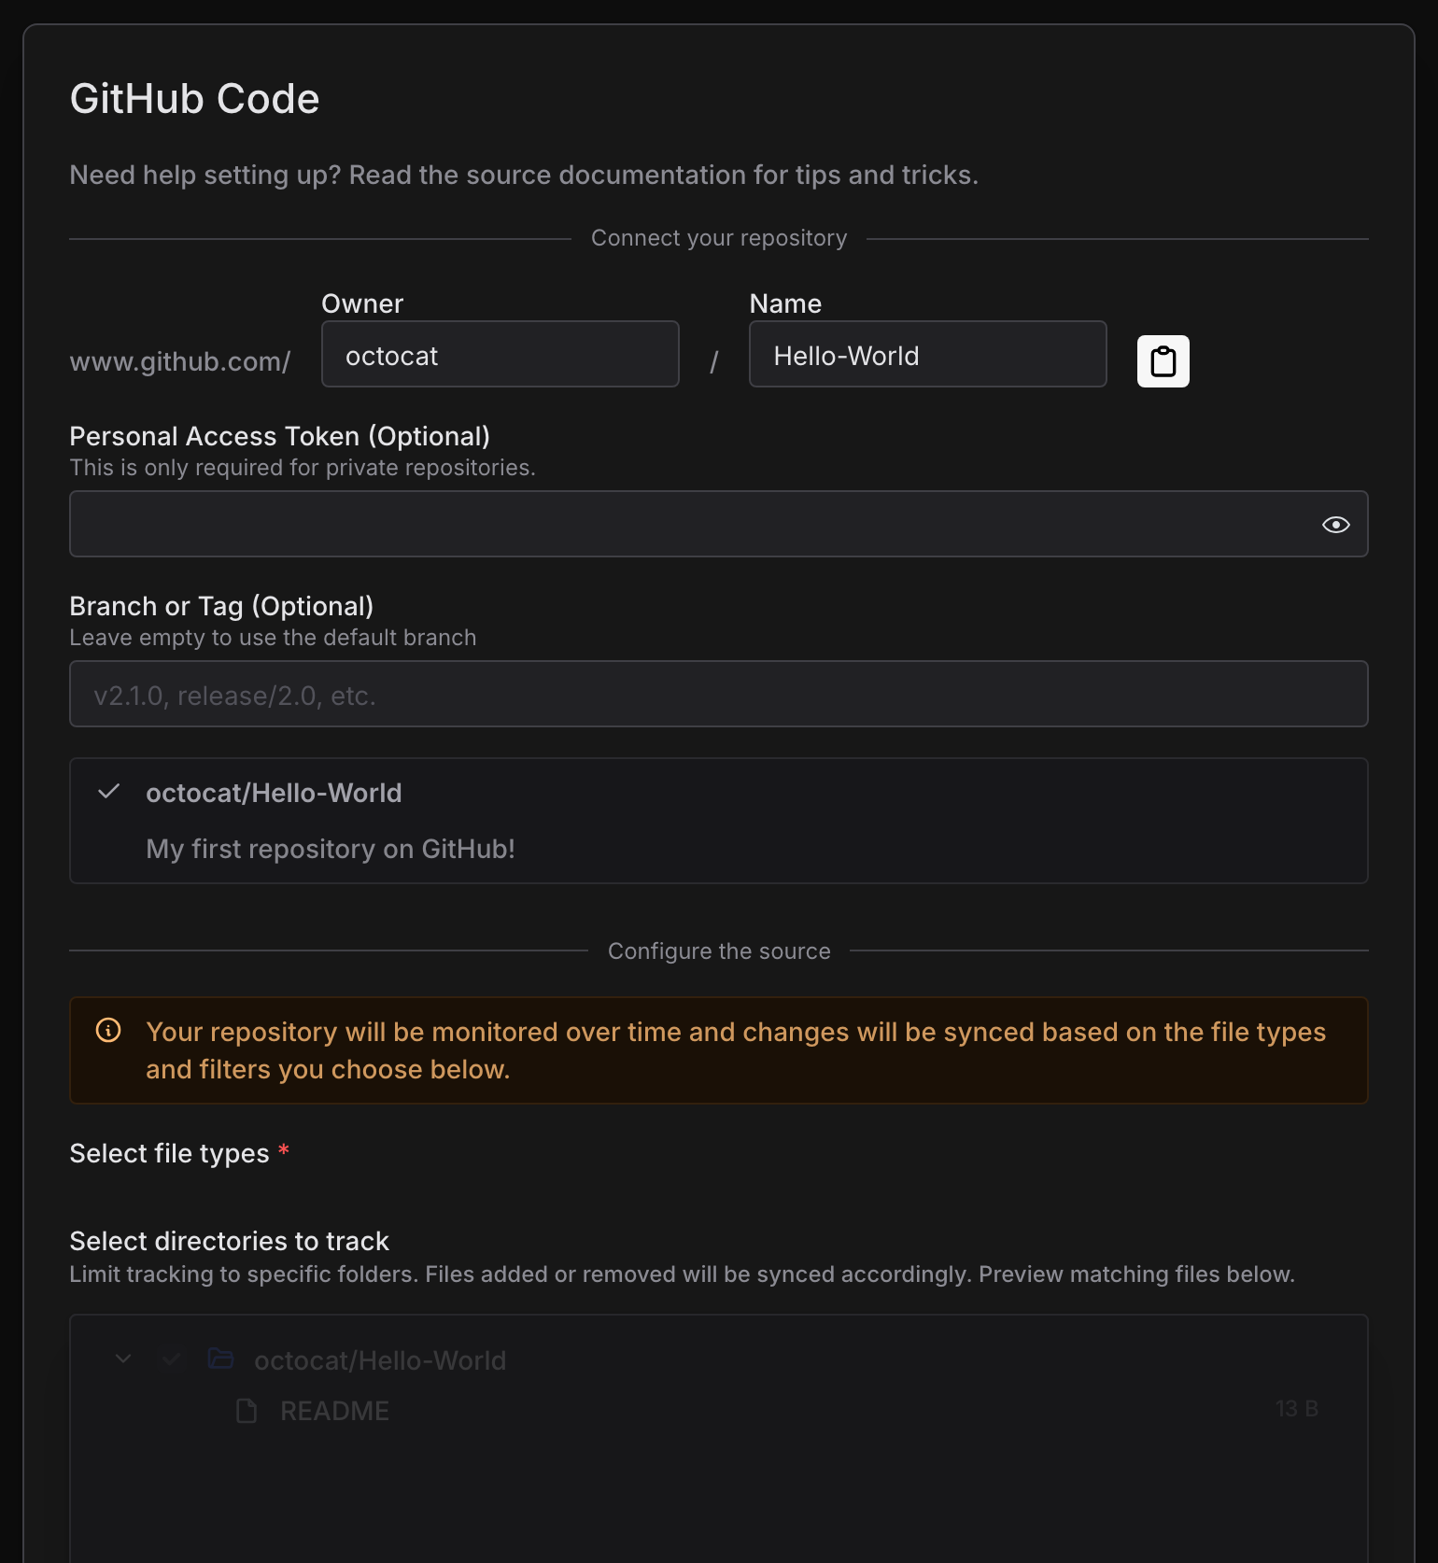The width and height of the screenshot is (1438, 1563).
Task: Select the README file name in the tree
Action: coord(335,1411)
